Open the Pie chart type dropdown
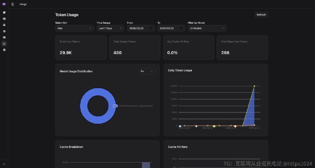Screen dimensions: 315x168 147,71
